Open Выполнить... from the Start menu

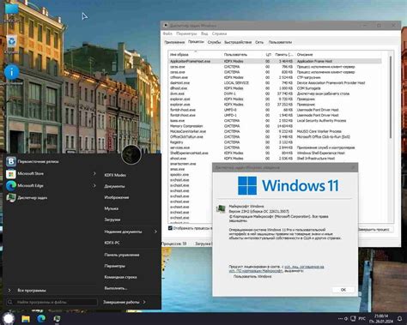coord(116,288)
